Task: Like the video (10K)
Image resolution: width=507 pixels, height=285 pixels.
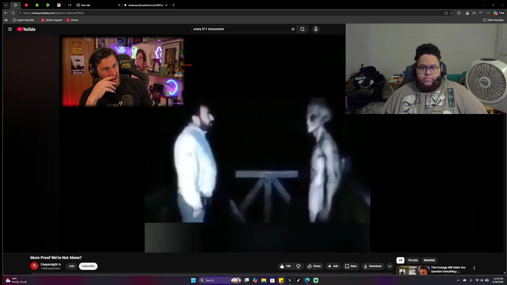Action: (x=285, y=266)
